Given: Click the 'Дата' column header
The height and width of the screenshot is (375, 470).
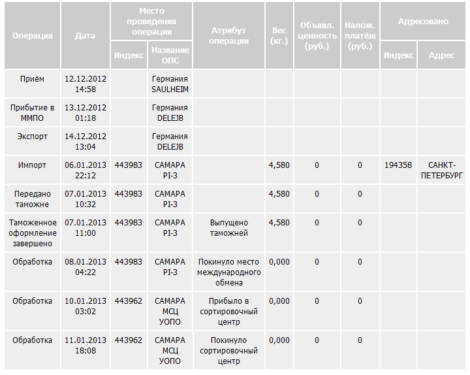Looking at the screenshot, I should tap(86, 35).
